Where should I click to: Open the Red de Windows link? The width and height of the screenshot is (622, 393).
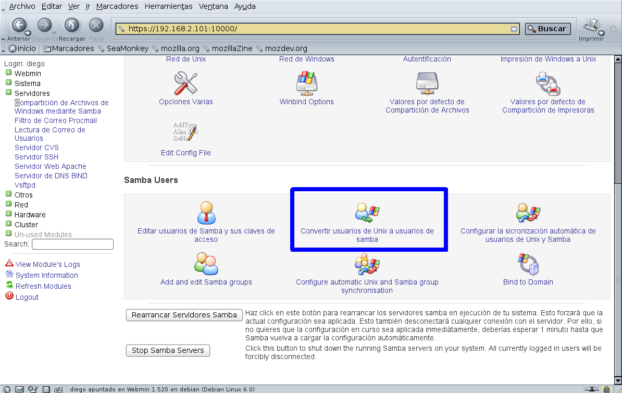point(307,59)
